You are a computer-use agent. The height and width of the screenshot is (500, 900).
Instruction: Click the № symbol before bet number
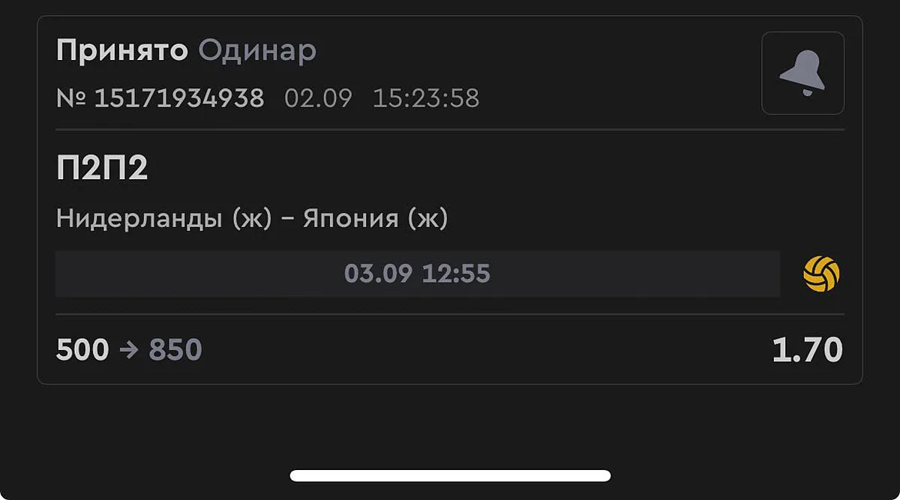pos(71,98)
